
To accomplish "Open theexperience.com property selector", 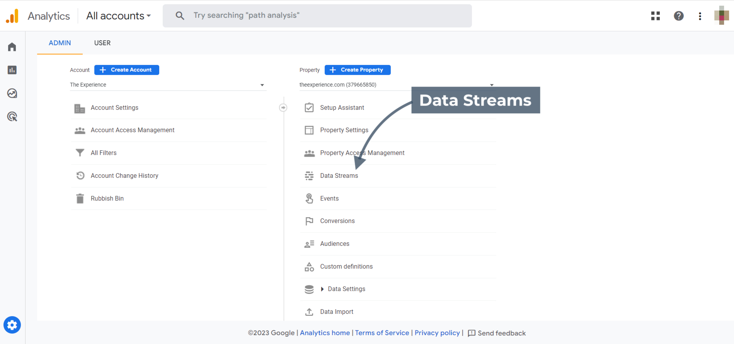I will (397, 85).
